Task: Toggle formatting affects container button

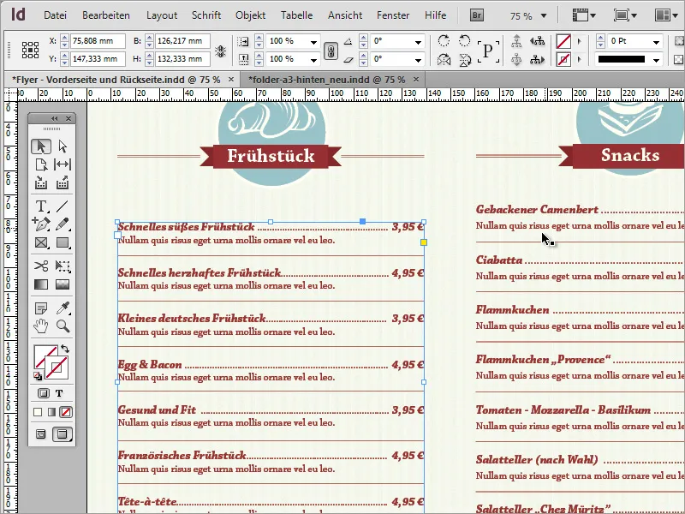Action: pyautogui.click(x=44, y=393)
